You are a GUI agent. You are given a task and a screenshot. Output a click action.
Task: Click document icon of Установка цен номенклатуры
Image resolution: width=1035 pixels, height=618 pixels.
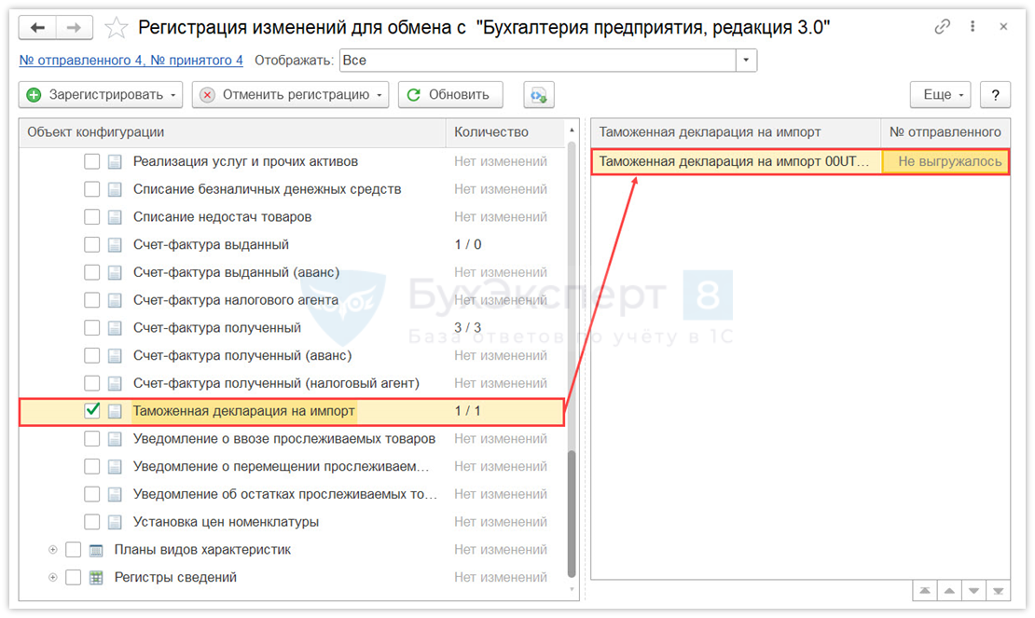(x=115, y=522)
